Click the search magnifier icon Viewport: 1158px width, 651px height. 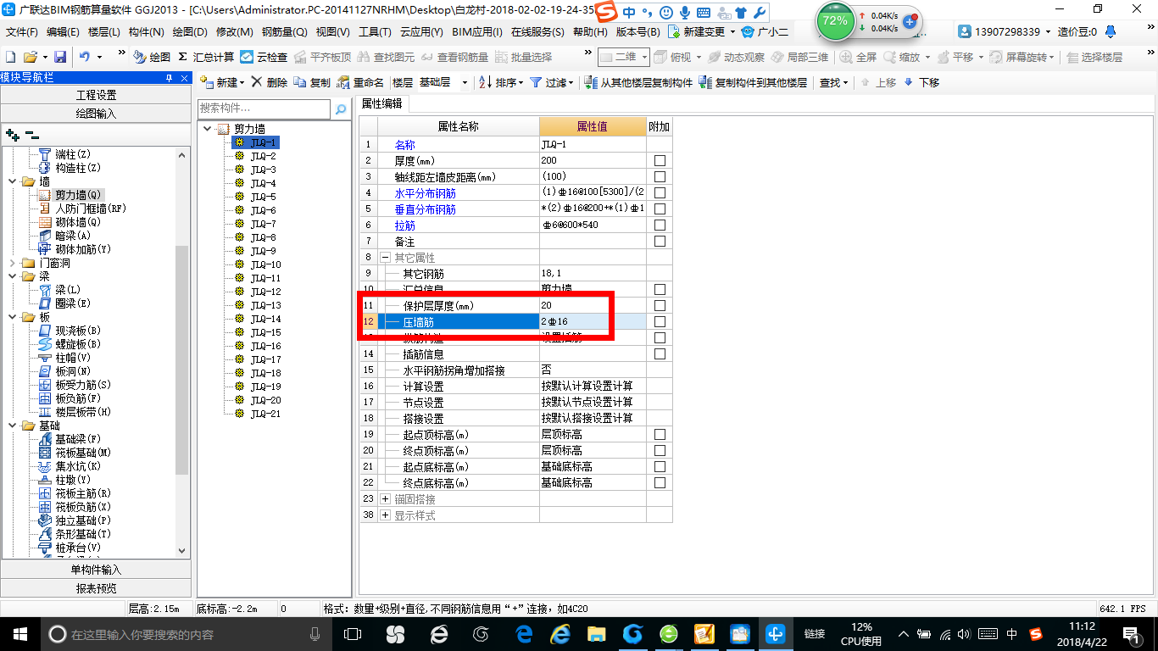(341, 109)
